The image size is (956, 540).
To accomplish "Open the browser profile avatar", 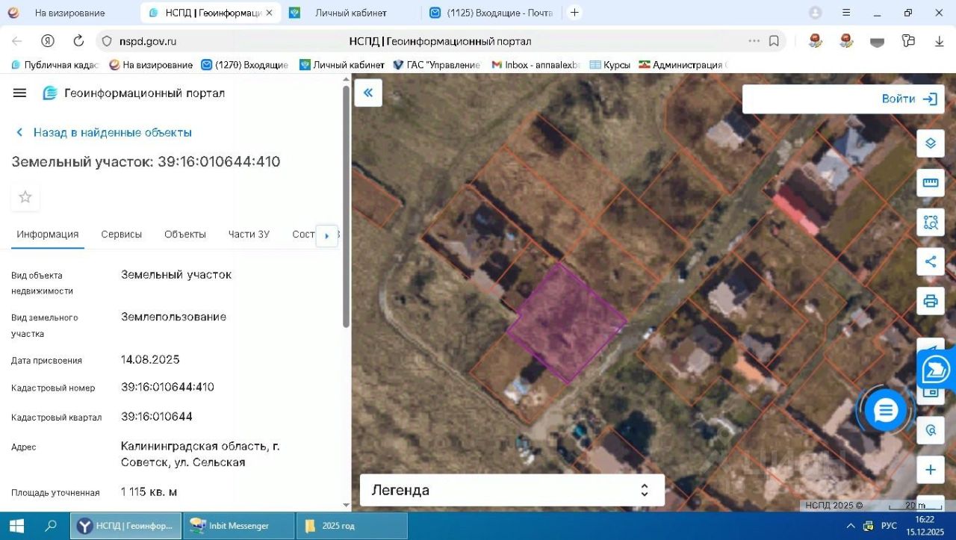I will click(x=816, y=13).
